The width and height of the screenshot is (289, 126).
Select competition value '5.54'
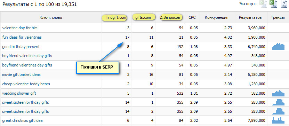pos(228,120)
